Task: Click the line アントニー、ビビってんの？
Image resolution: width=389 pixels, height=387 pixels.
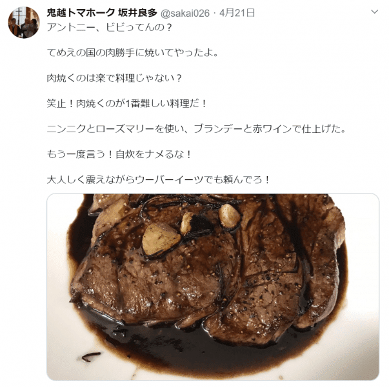Action: pos(110,27)
